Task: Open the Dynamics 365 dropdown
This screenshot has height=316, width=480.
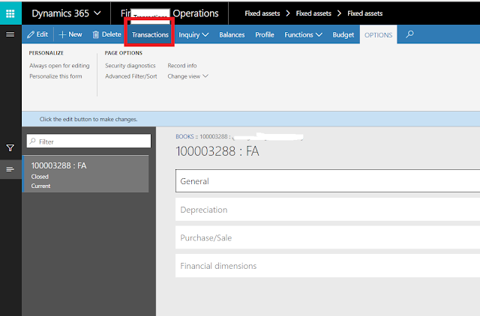Action: tap(66, 13)
